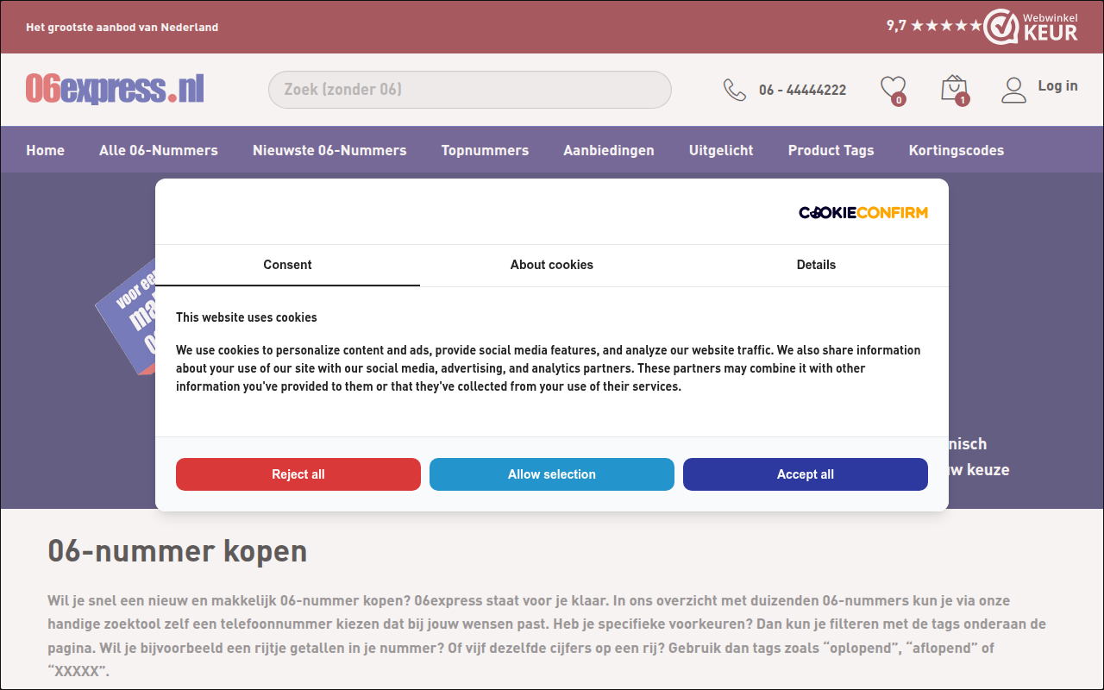Focus the Zoek (zonder 06) search field
The width and height of the screenshot is (1104, 690).
(x=470, y=90)
